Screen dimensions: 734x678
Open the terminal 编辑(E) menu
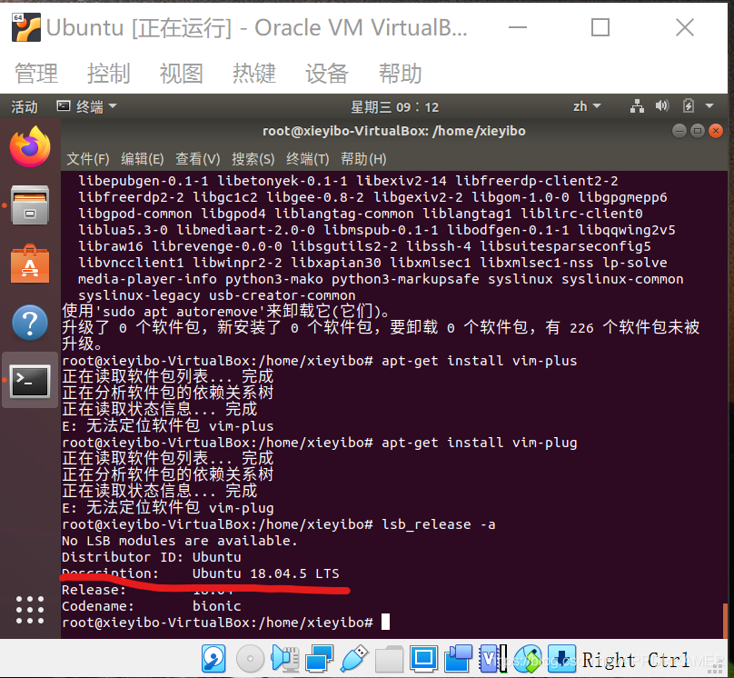coord(143,159)
